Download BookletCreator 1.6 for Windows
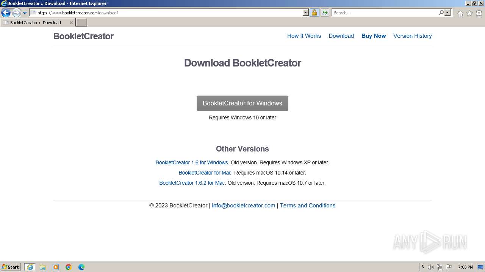This screenshot has height=272, width=485. (x=192, y=162)
